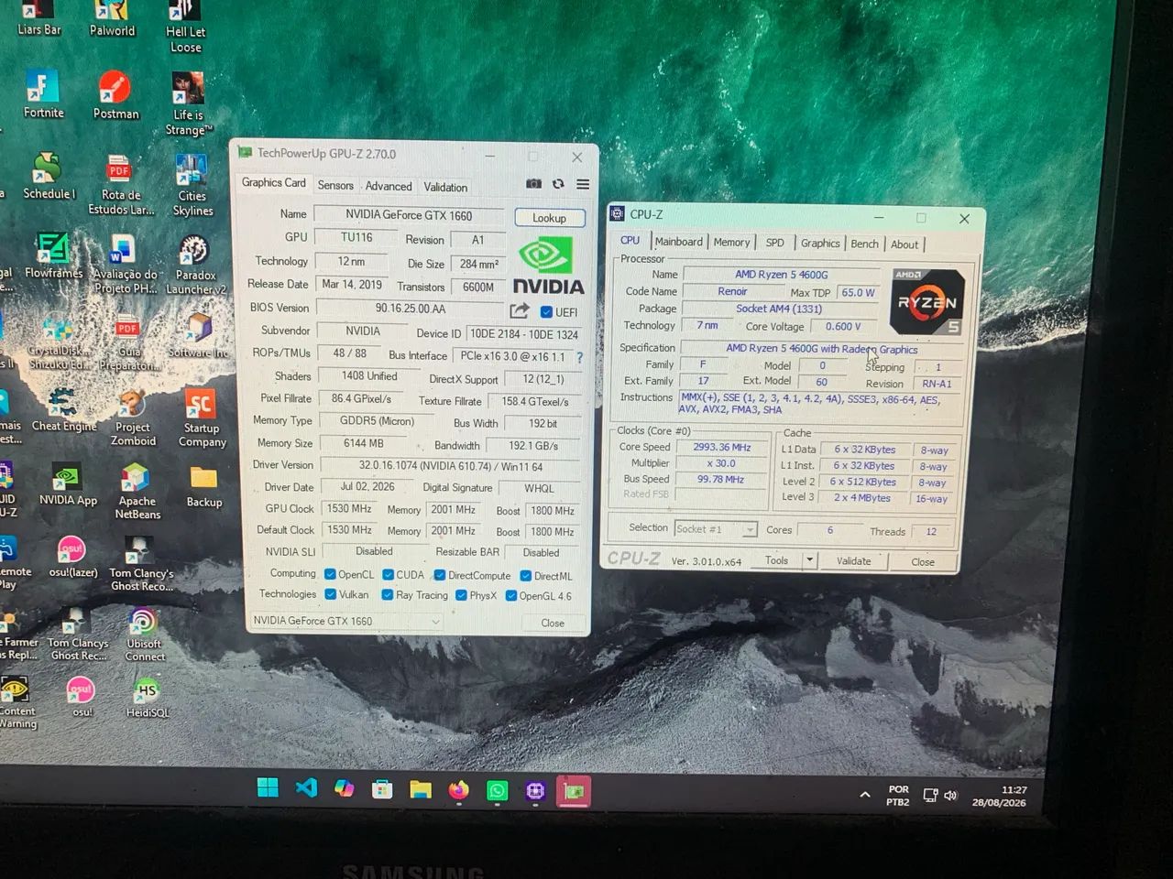Toggle the DirectCompute checkbox
Screen dimensions: 1173x879
(x=440, y=575)
